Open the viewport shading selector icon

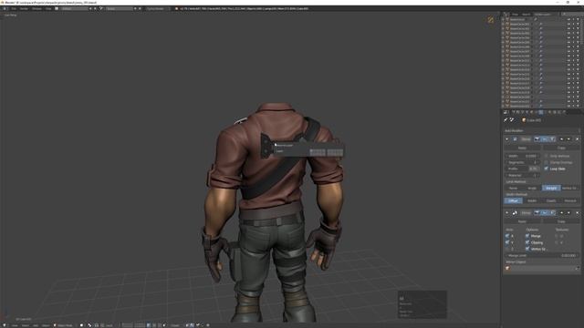point(81,325)
